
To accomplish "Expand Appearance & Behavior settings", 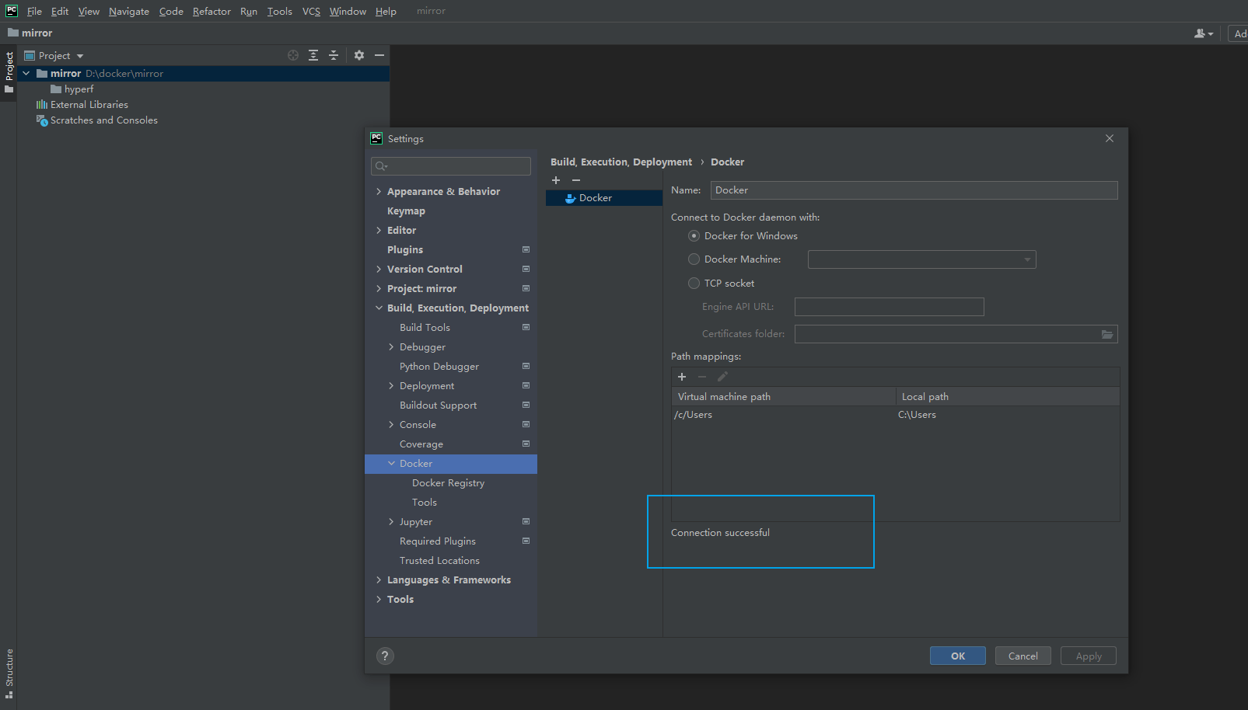I will pos(379,191).
